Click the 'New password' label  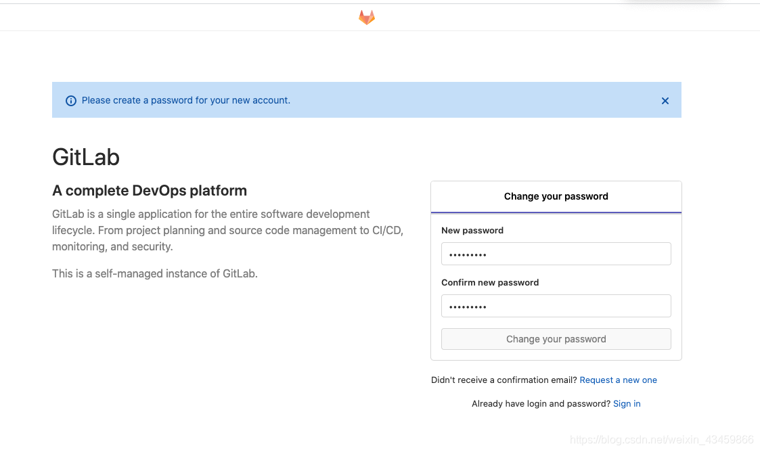click(x=472, y=231)
